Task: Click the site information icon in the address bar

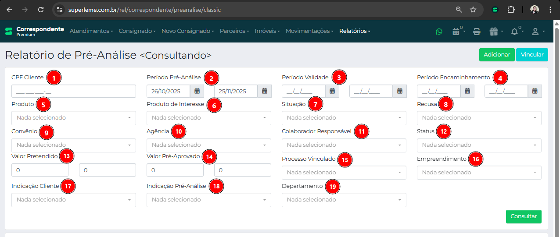Action: pyautogui.click(x=60, y=9)
